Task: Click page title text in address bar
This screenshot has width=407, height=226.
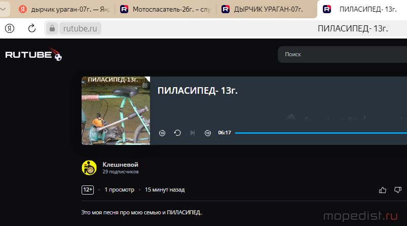Action: [353, 28]
